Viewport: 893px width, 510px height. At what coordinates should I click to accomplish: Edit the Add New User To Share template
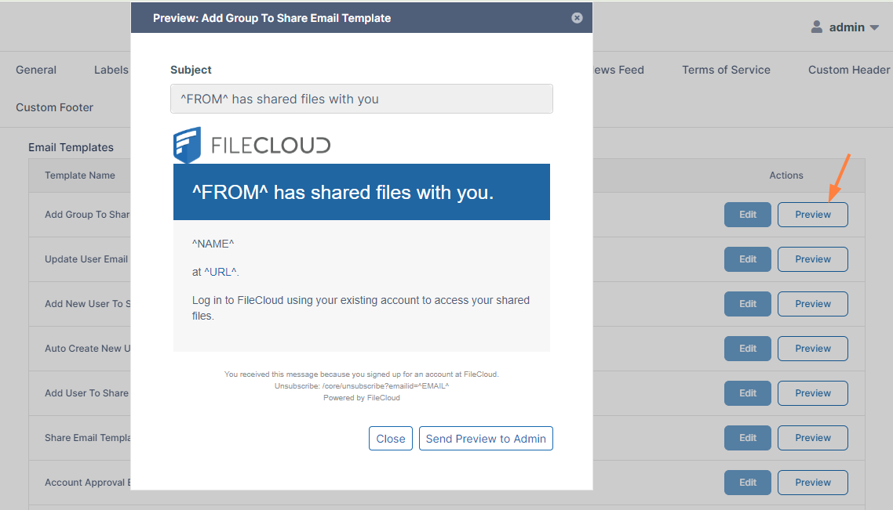pos(748,304)
